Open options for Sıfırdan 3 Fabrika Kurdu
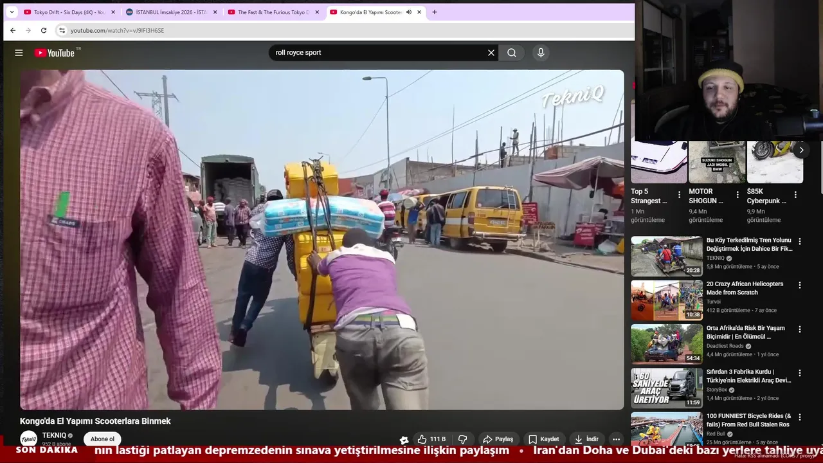The height and width of the screenshot is (463, 823). tap(800, 373)
